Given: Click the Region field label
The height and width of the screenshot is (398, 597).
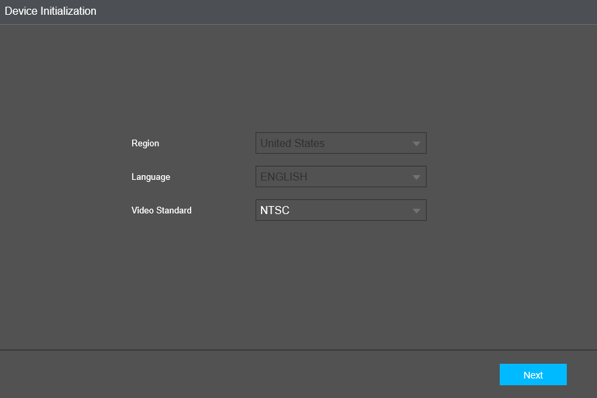Looking at the screenshot, I should [x=146, y=143].
